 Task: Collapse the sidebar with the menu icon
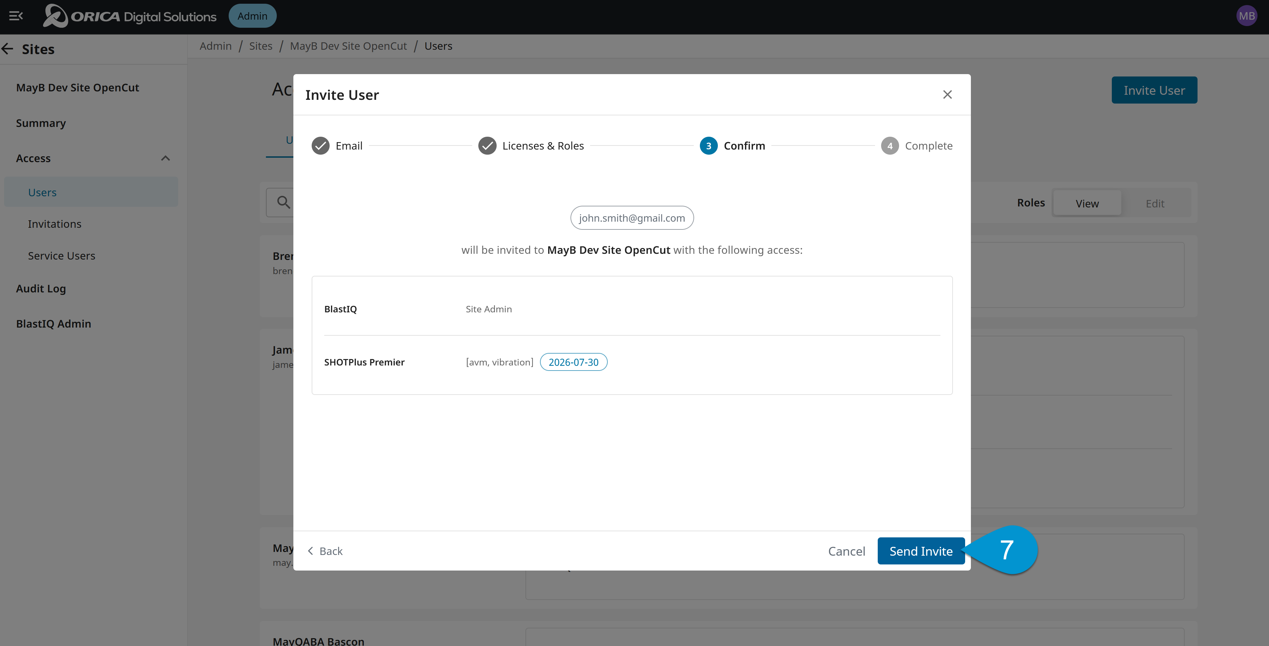click(x=16, y=16)
